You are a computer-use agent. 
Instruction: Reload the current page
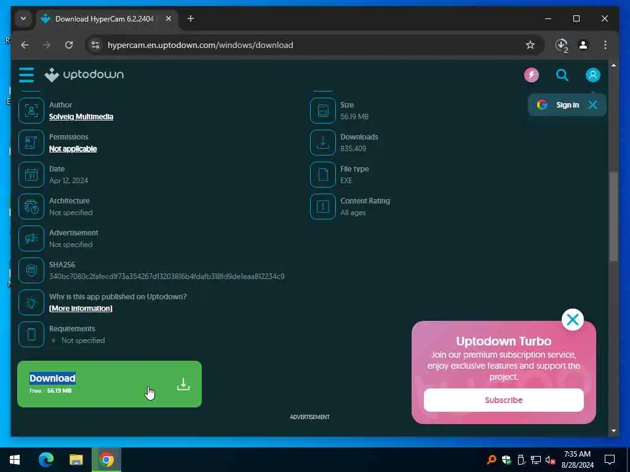69,45
